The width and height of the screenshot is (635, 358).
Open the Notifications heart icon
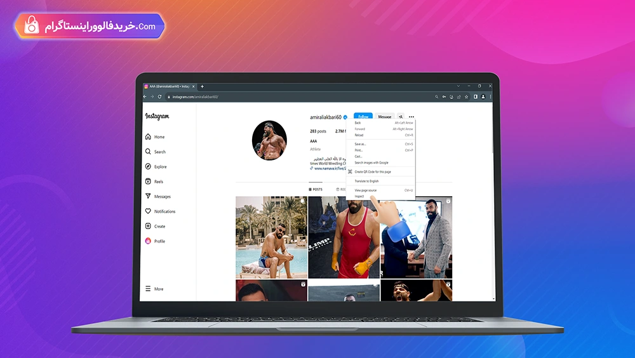[148, 211]
